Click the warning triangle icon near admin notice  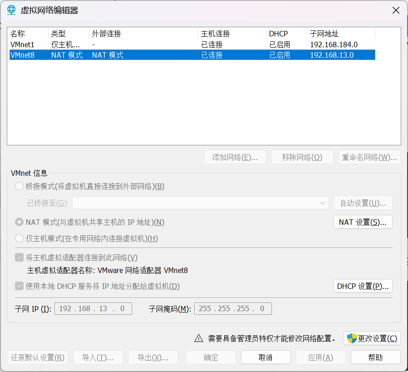coord(199,338)
